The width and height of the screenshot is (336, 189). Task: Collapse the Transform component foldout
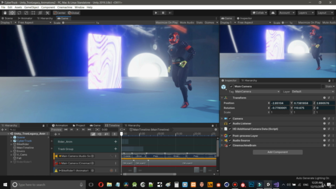pyautogui.click(x=222, y=98)
